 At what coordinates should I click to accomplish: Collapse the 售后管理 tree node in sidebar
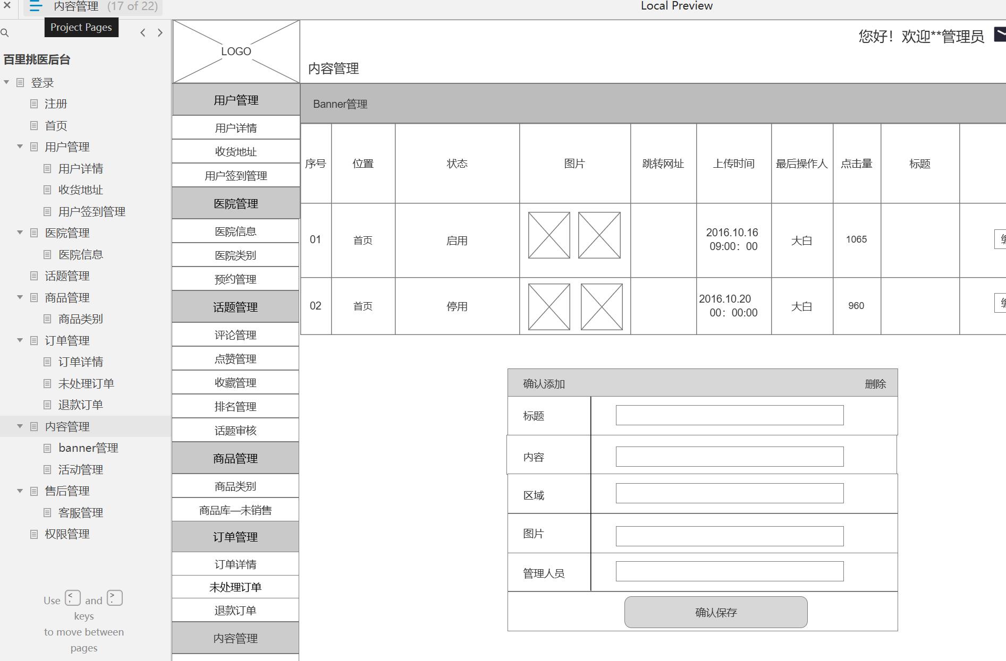[x=20, y=491]
